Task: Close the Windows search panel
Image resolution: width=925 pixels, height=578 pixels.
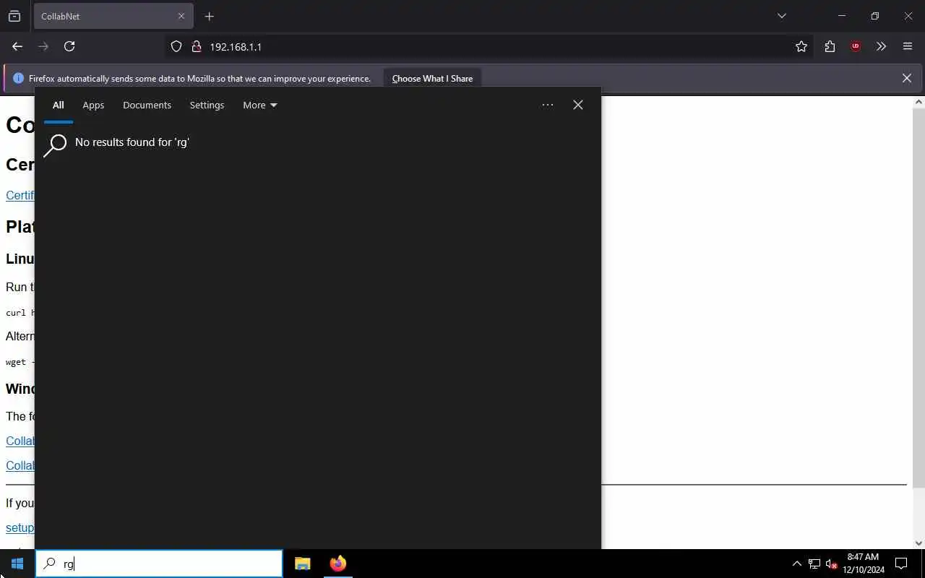Action: 578,105
